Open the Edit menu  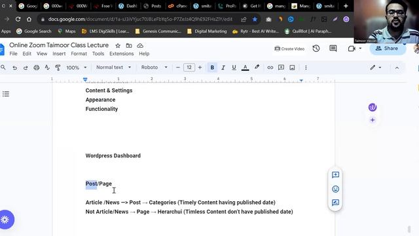point(27,54)
